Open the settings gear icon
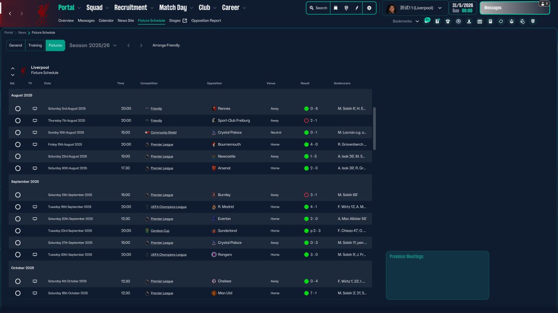Viewport: 558px width, 313px height. [x=369, y=8]
